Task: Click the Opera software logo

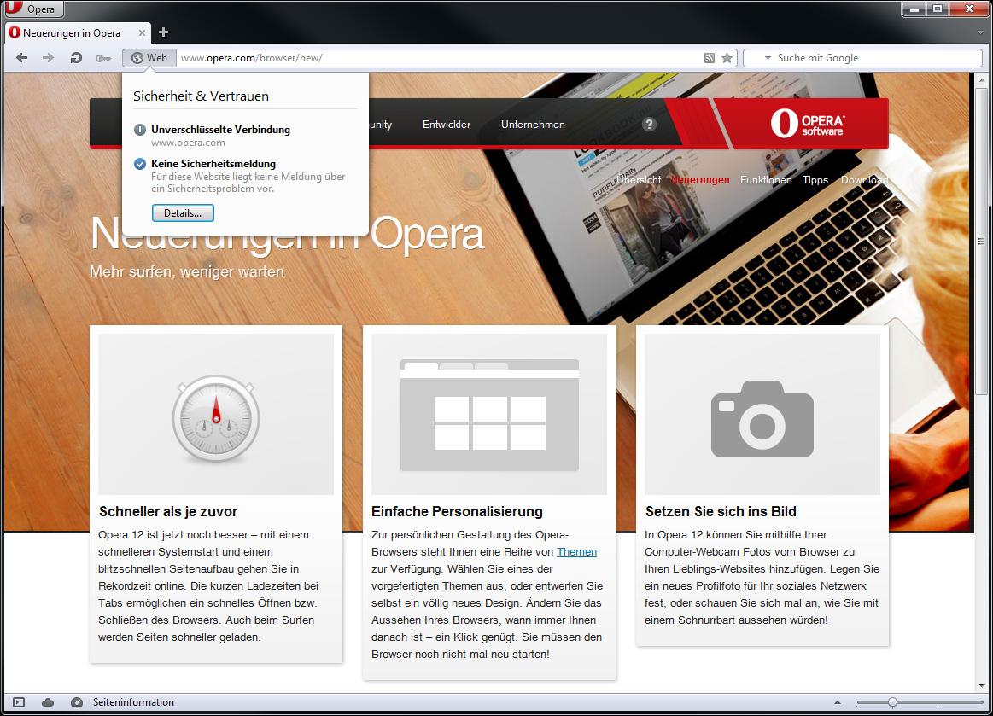Action: [808, 124]
